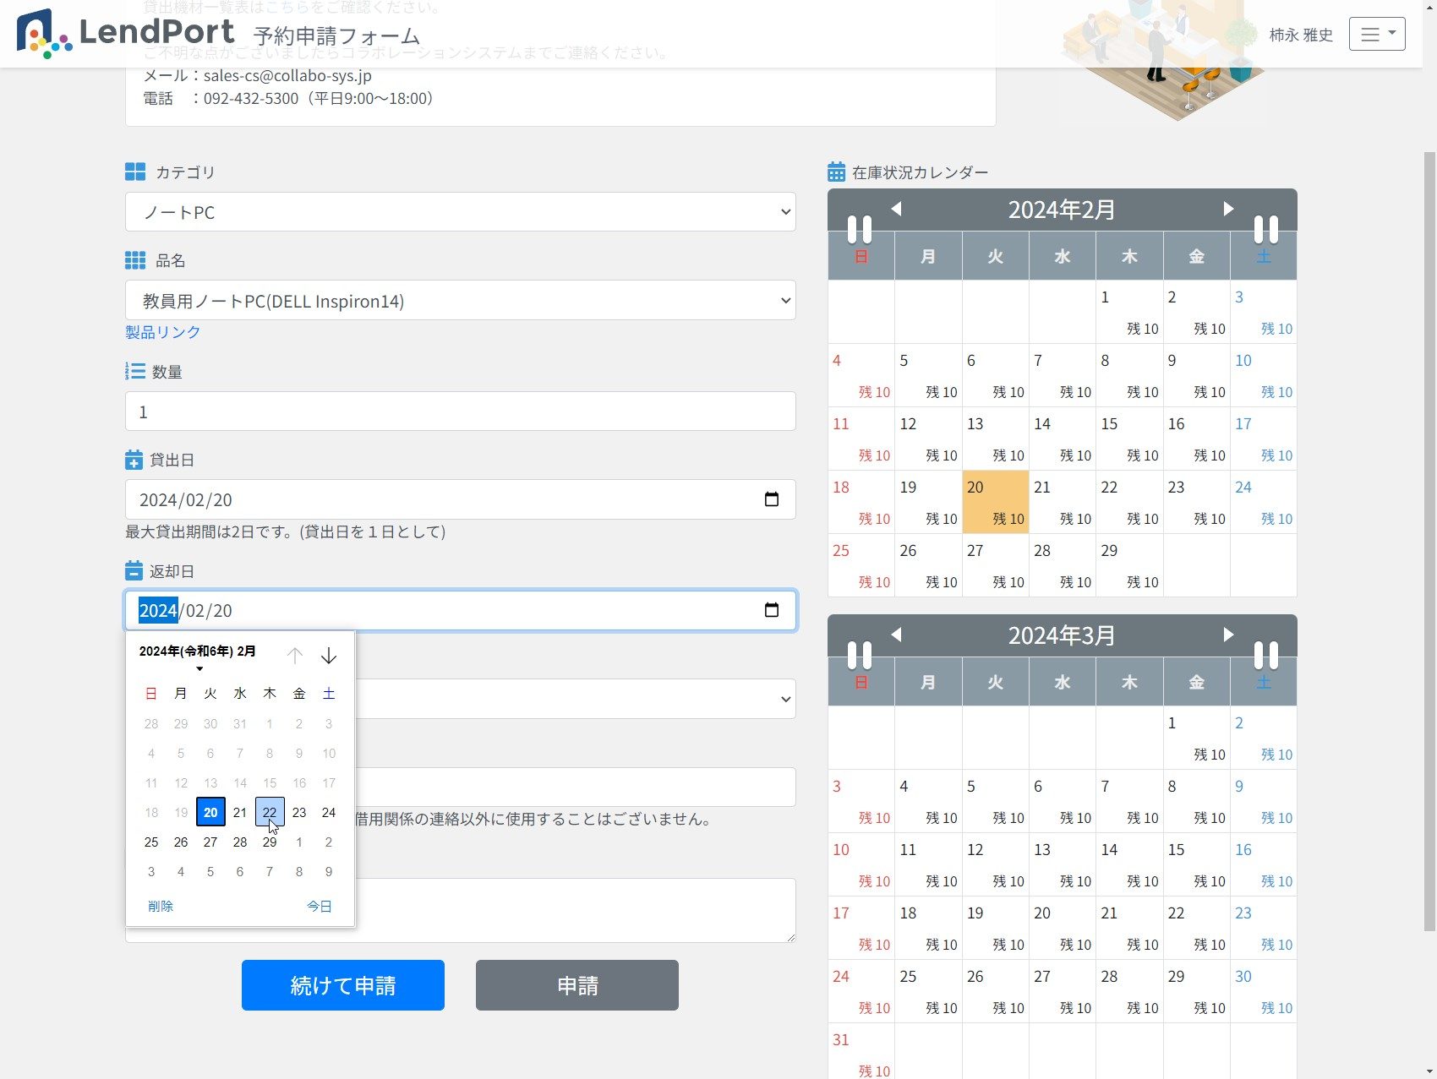Select day 24 in the date picker
The image size is (1437, 1079).
tap(329, 812)
